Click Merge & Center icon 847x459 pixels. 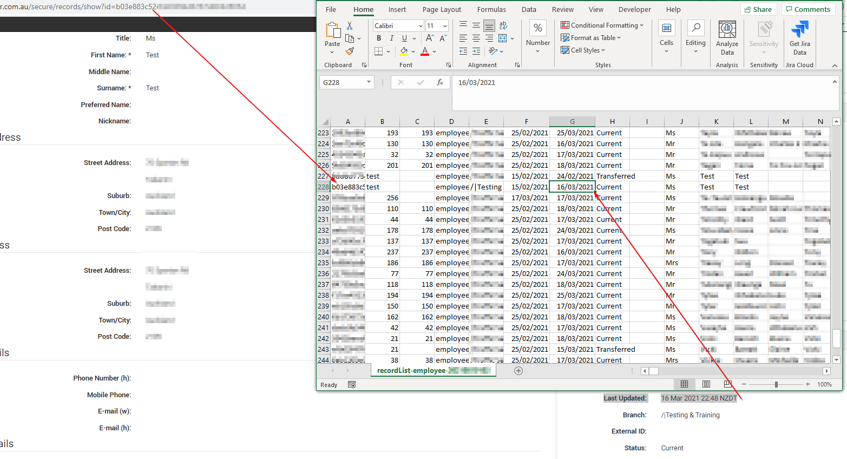pyautogui.click(x=503, y=38)
